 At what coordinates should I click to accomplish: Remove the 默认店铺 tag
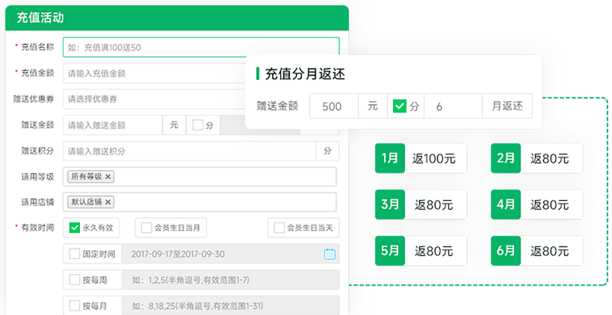pos(108,202)
